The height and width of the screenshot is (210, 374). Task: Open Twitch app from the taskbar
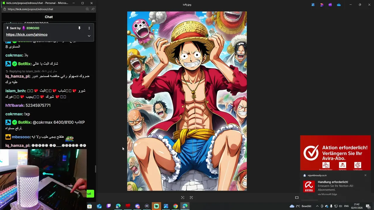point(109,206)
